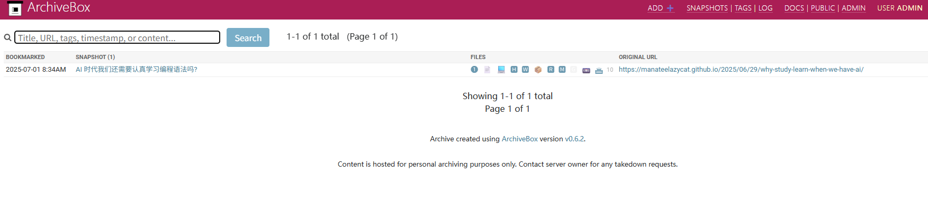
Task: Open the W (wget) file icon
Action: tap(525, 70)
